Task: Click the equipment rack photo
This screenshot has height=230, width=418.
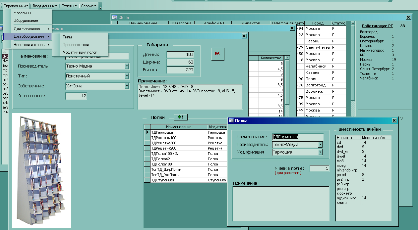Action: tap(42, 170)
